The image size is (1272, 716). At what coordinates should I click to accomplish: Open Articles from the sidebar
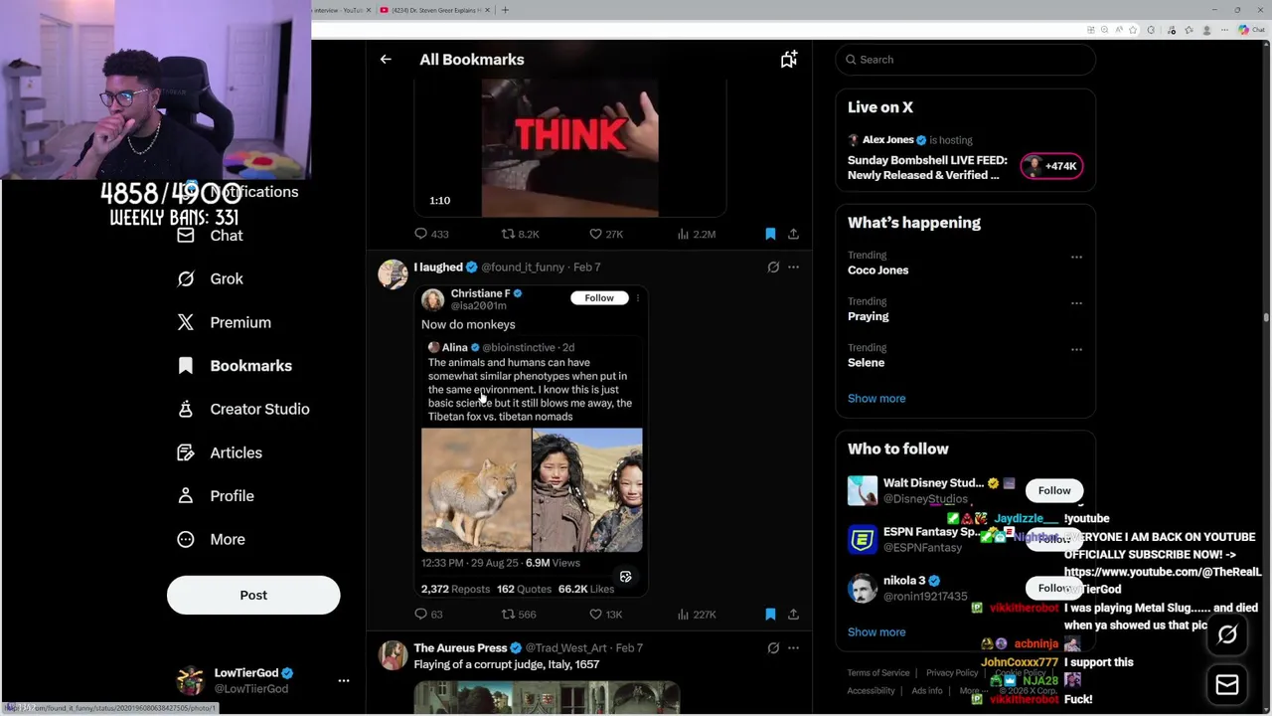pyautogui.click(x=236, y=452)
